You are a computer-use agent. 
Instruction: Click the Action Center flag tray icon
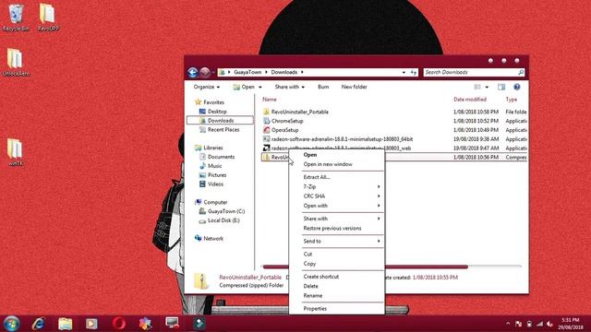click(x=519, y=324)
